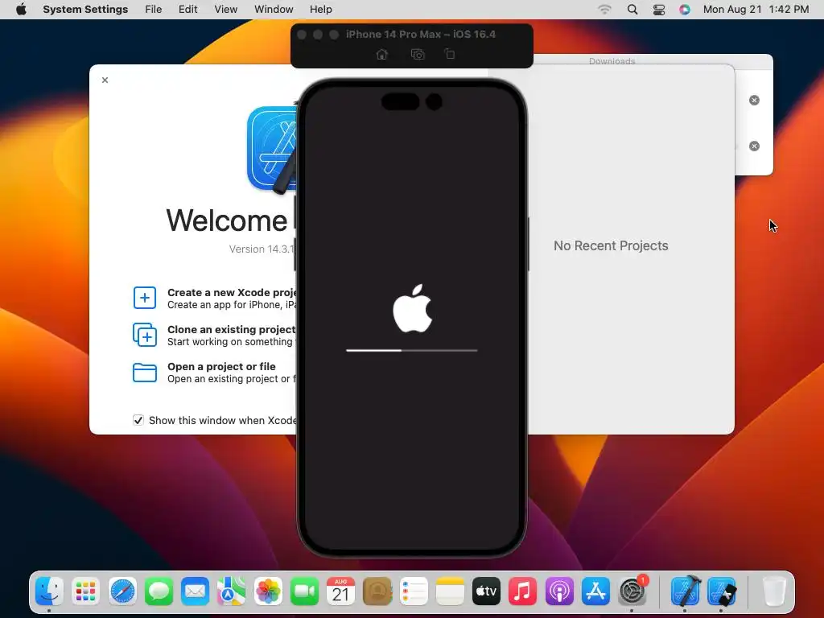Image resolution: width=824 pixels, height=618 pixels.
Task: Open System Settings from the Dock
Action: point(632,591)
